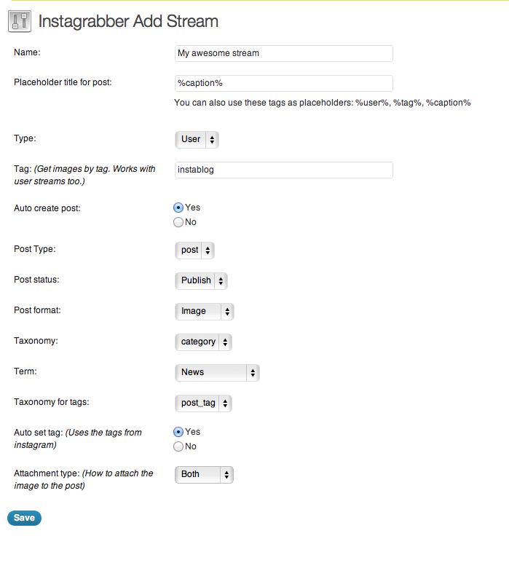Image resolution: width=509 pixels, height=579 pixels.
Task: Open the Type dropdown showing User
Action: tap(197, 140)
